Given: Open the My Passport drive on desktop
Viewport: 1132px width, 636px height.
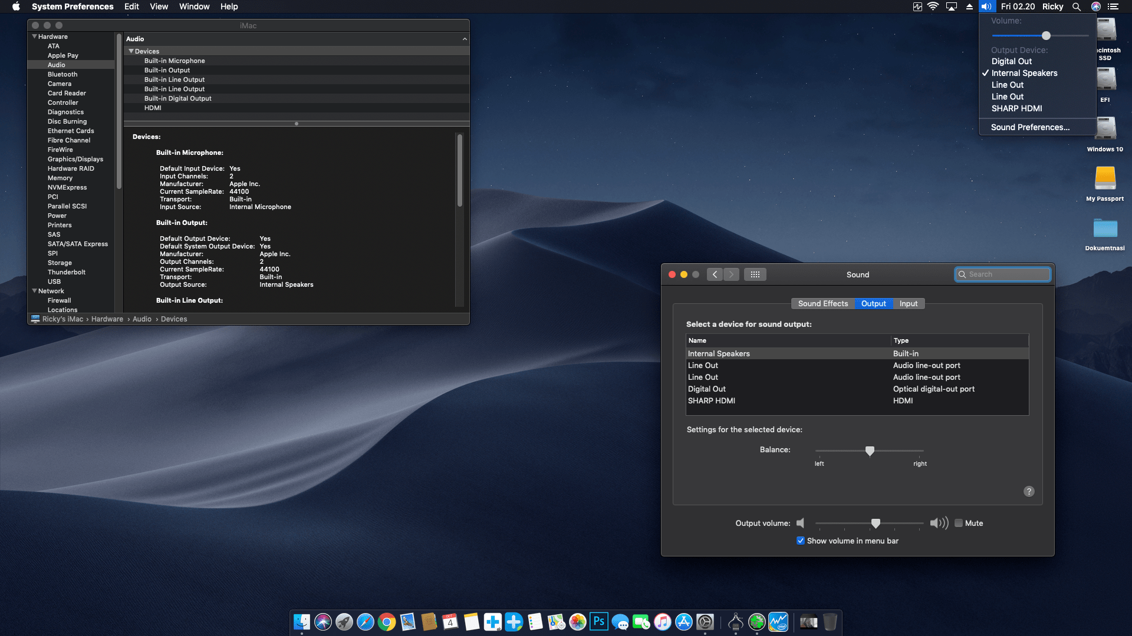Looking at the screenshot, I should (x=1105, y=183).
